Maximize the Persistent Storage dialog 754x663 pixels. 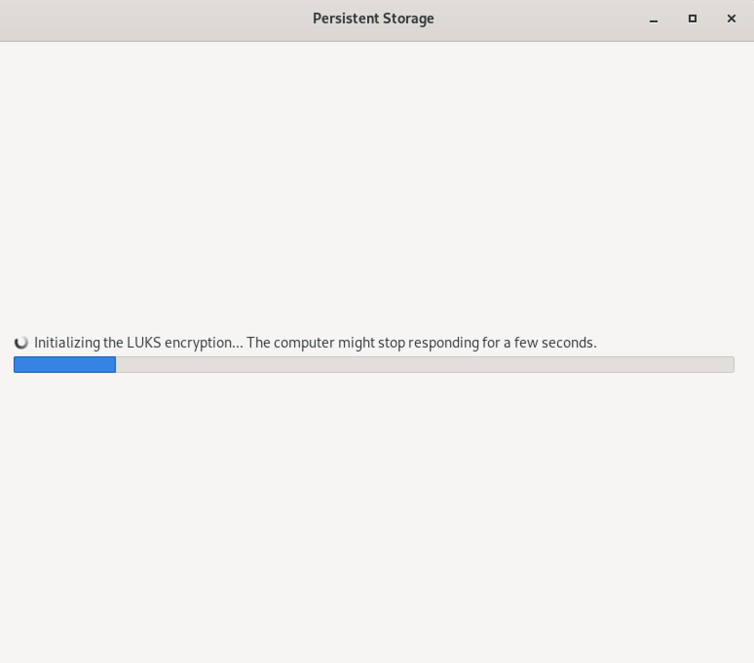pos(692,18)
